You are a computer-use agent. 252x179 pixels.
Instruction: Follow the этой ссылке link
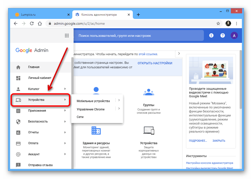click(x=148, y=54)
